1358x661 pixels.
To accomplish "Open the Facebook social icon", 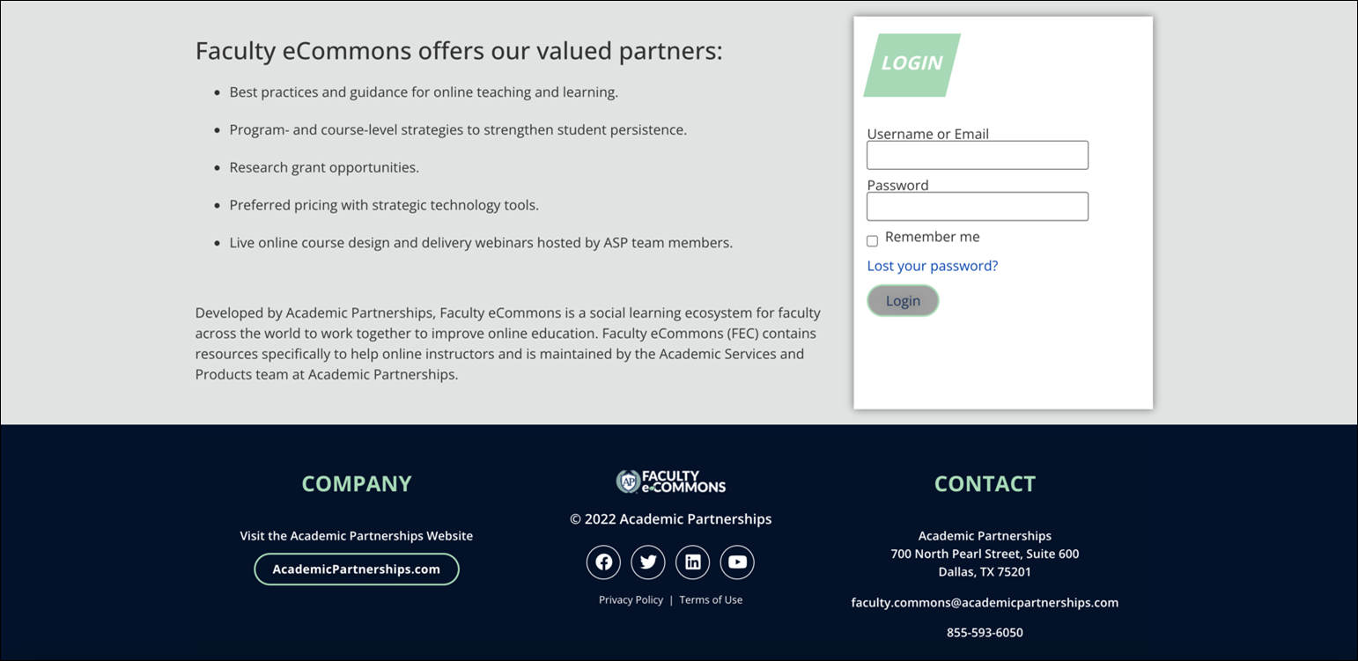I will coord(603,562).
